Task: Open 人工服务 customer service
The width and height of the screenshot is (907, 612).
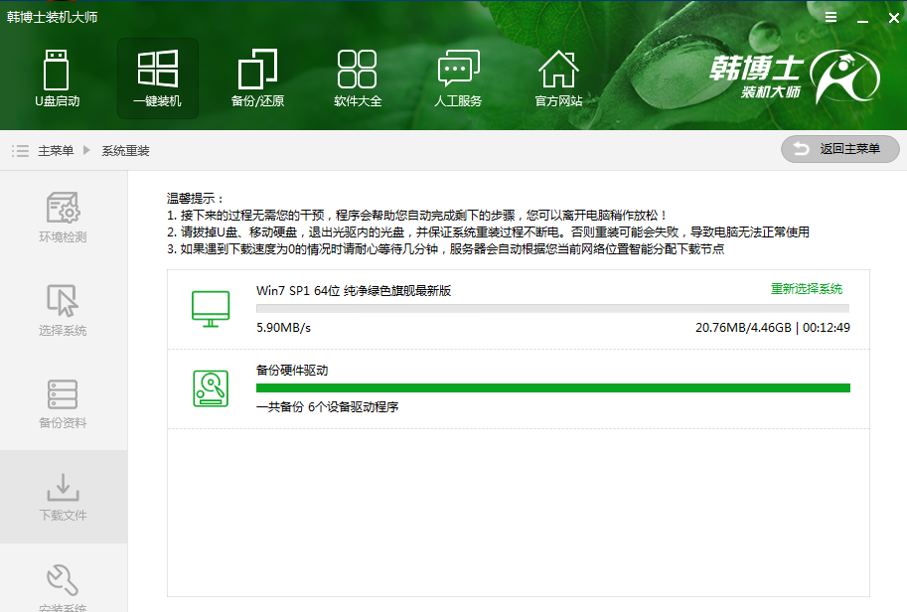Action: pos(458,78)
